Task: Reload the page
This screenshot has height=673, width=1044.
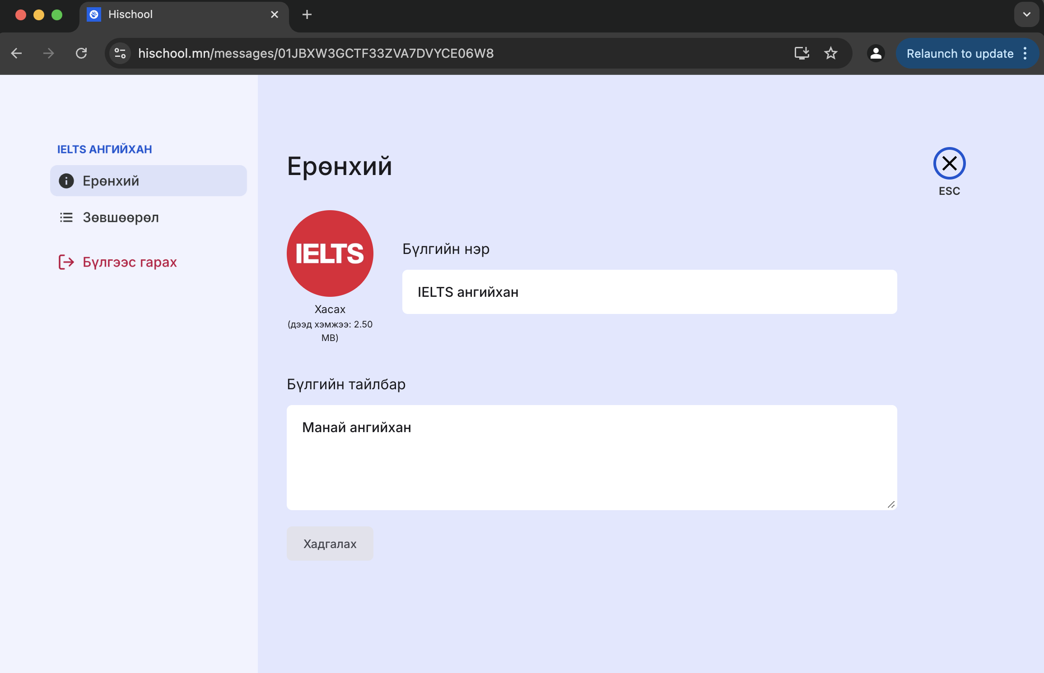Action: [81, 53]
